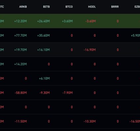The height and width of the screenshot is (131, 140).
Task: Select the BITB column header
Action: (x=46, y=7)
